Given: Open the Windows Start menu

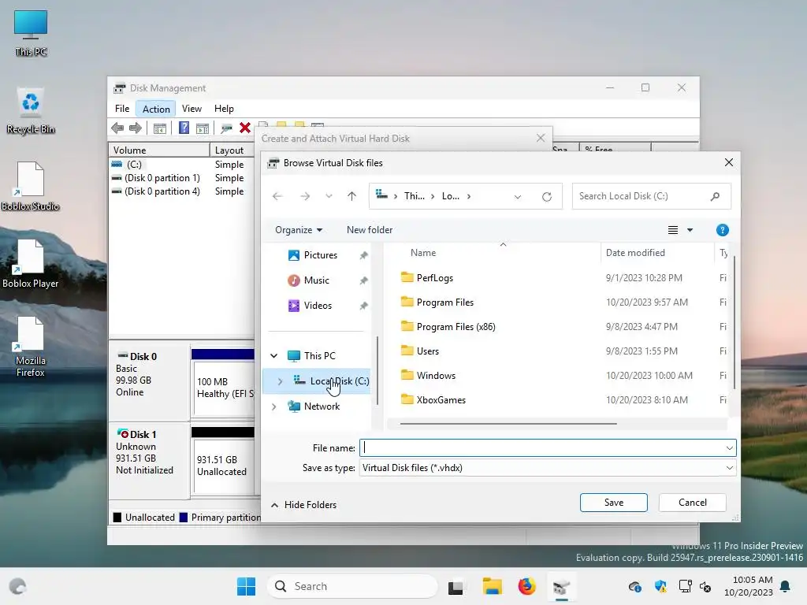Looking at the screenshot, I should (246, 586).
